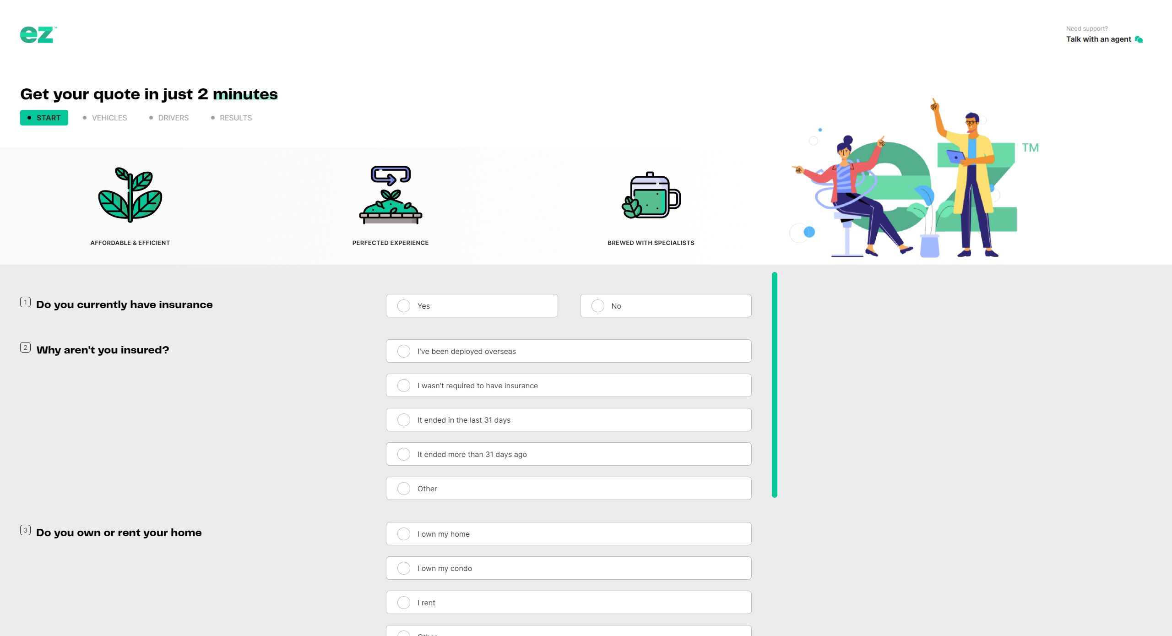Click the RESULTS step indicator dot

coord(212,118)
